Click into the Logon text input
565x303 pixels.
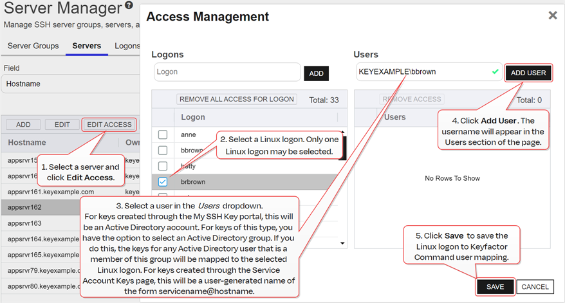pos(227,72)
